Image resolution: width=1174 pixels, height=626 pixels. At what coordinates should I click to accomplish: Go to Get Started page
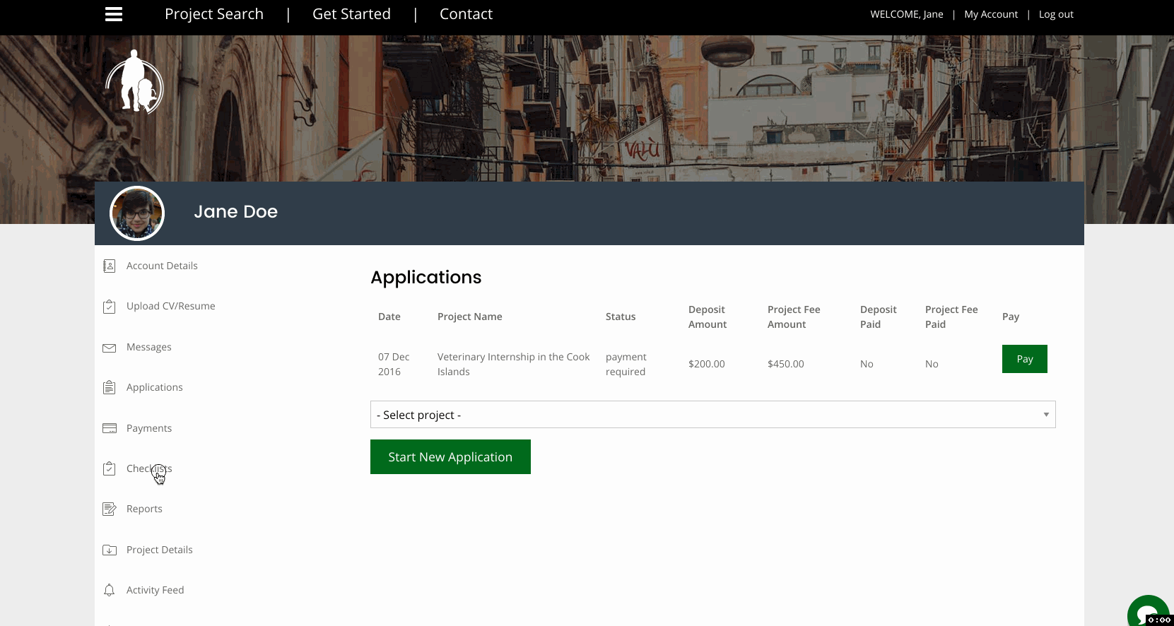point(351,14)
